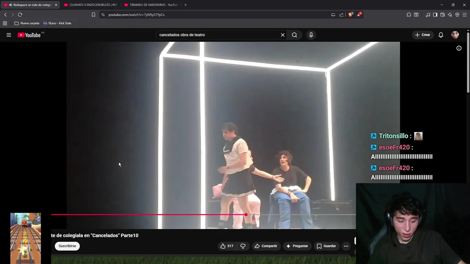Screen dimensions: 470x264
Task: Open Brave Rewards triangle icon
Action: coord(359,15)
